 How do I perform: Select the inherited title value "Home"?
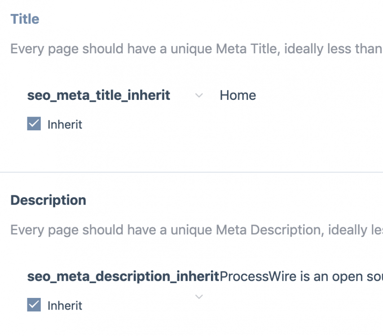pos(238,95)
